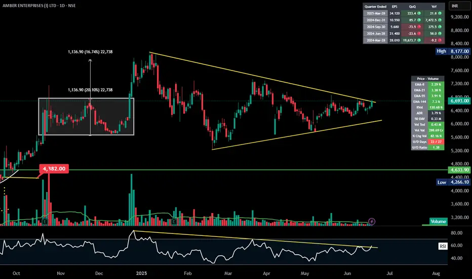Image resolution: width=472 pixels, height=279 pixels.
Task: Click the Nov label on the time axis
Action: (61, 273)
